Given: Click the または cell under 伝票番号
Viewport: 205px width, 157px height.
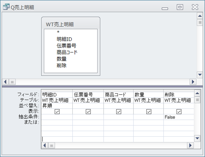Looking at the screenshot, I should coord(88,123).
